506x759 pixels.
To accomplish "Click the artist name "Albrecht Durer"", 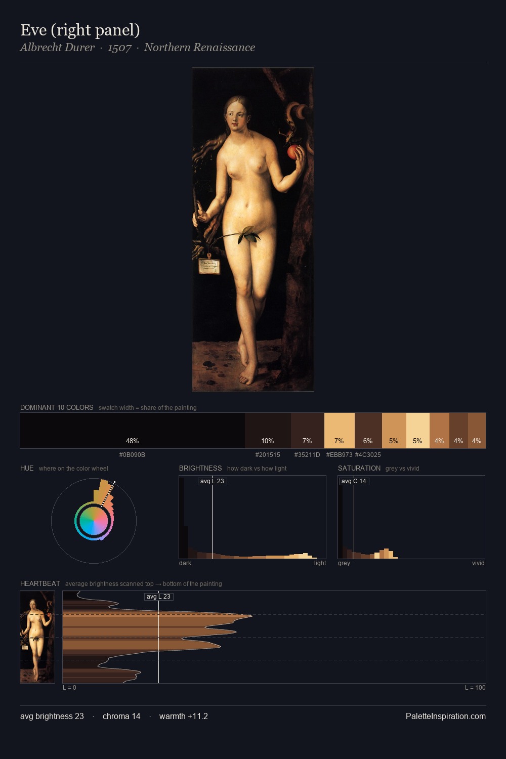I will pos(57,48).
